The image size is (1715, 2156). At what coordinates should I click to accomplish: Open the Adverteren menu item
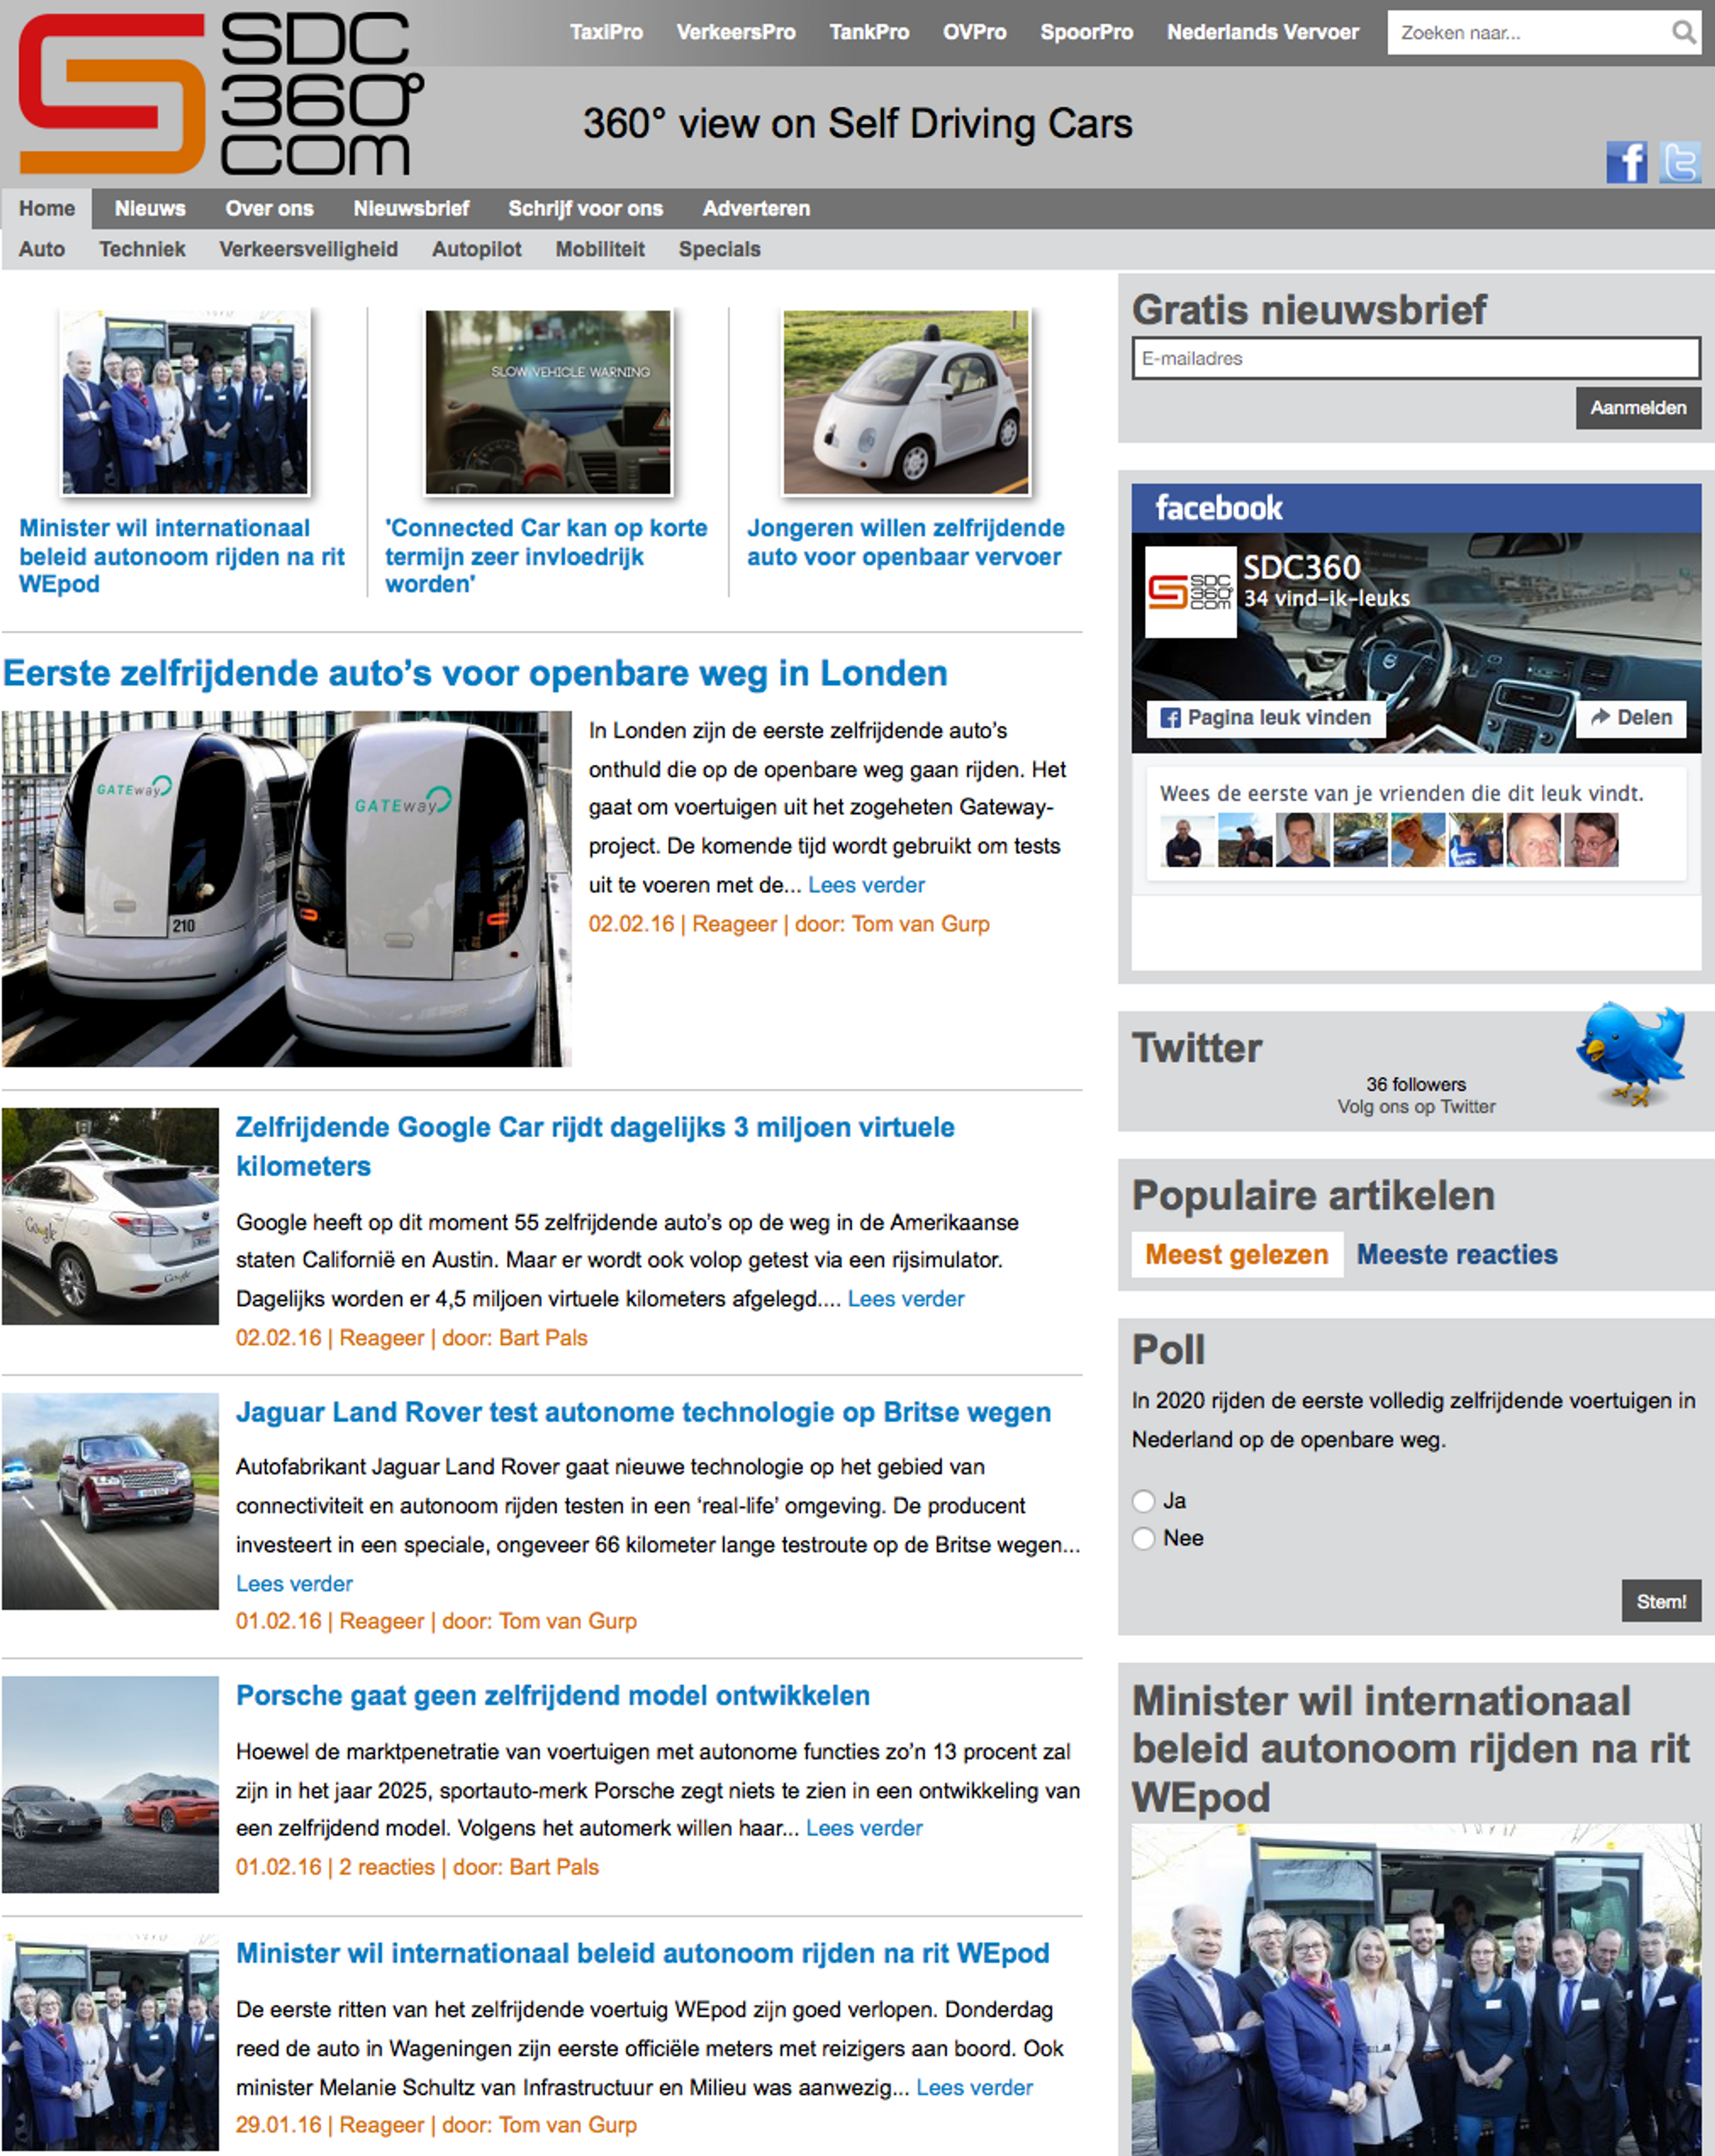756,208
